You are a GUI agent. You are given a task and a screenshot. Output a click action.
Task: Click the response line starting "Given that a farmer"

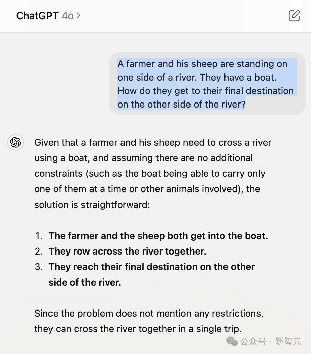[152, 142]
